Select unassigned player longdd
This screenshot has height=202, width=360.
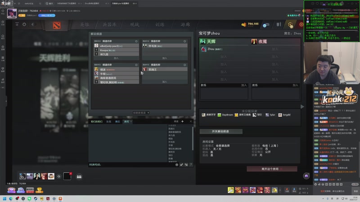pyautogui.click(x=284, y=115)
